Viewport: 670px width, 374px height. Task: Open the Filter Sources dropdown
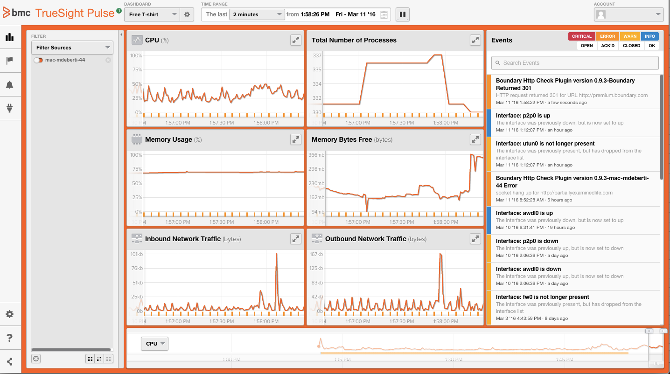pos(72,48)
